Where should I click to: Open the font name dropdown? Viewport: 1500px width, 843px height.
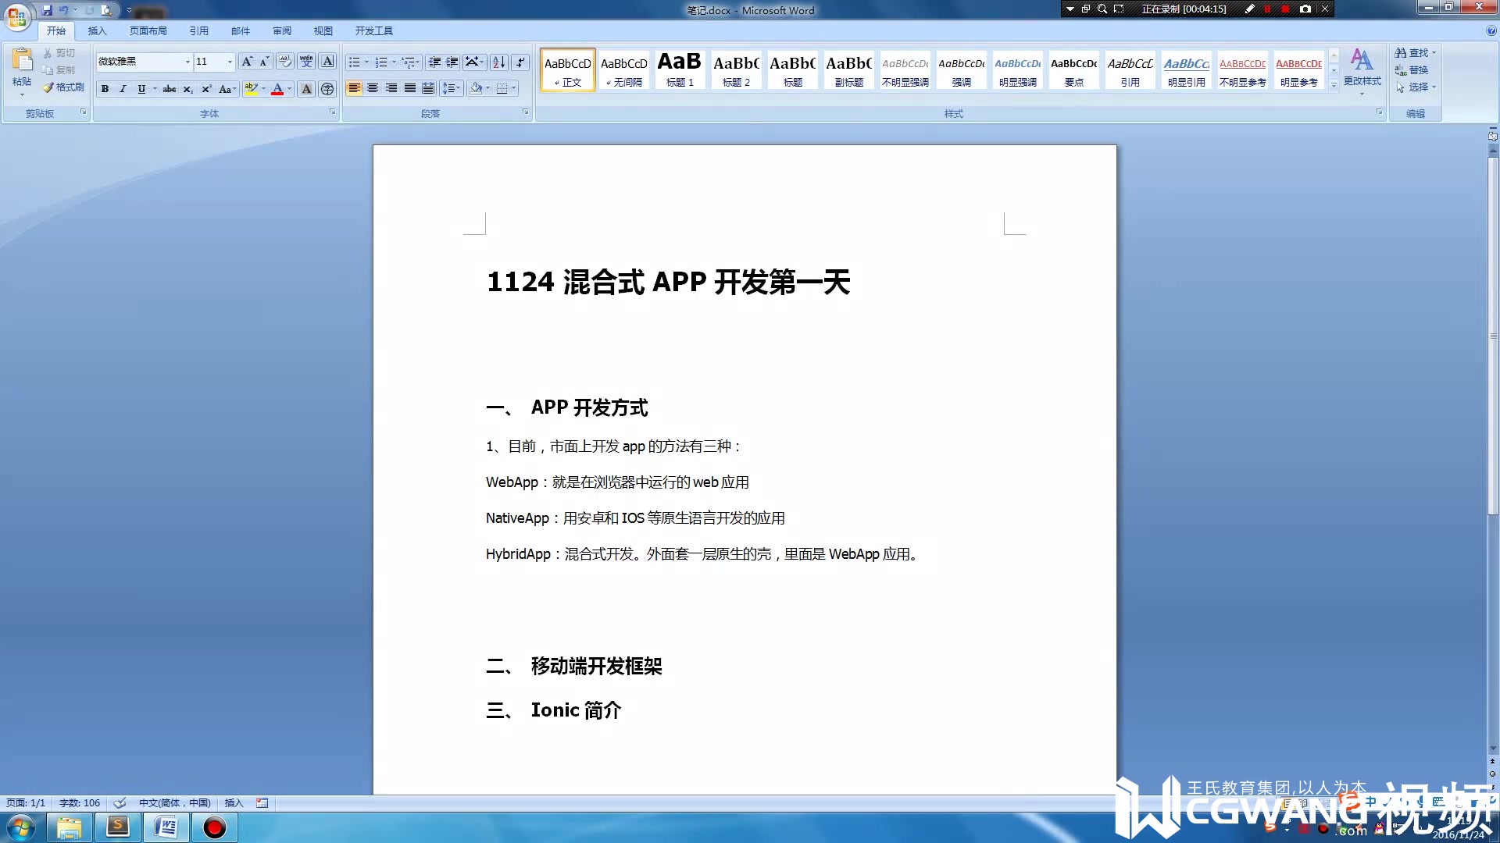[x=187, y=62]
